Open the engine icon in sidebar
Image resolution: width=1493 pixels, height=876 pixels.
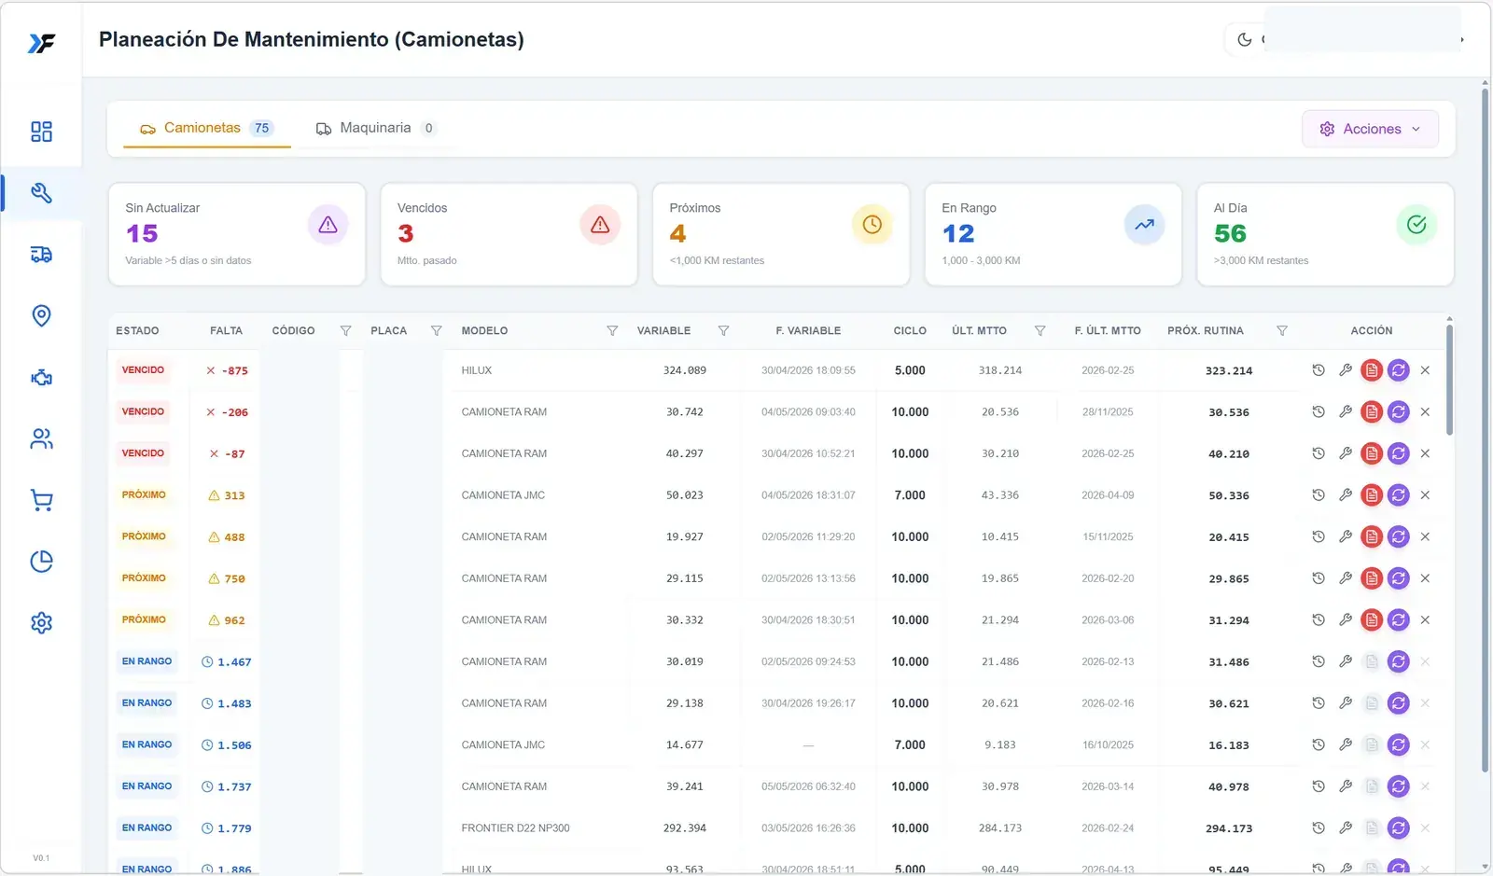pos(41,378)
